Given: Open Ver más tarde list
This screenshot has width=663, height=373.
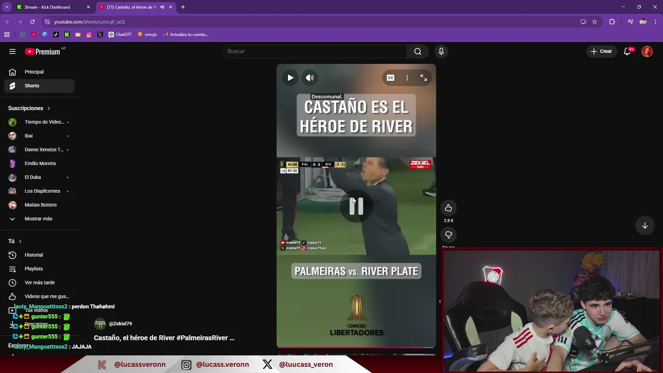Looking at the screenshot, I should pyautogui.click(x=39, y=283).
